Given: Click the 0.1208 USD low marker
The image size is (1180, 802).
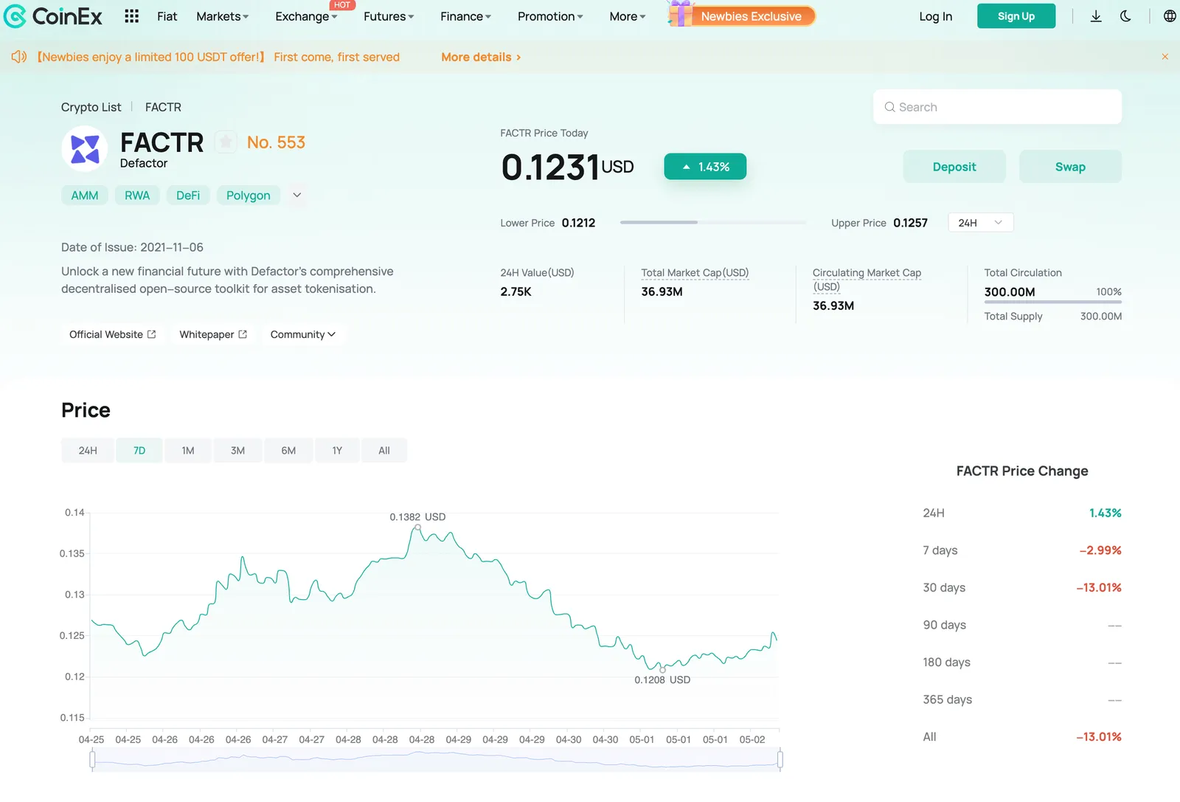Looking at the screenshot, I should pos(662,669).
